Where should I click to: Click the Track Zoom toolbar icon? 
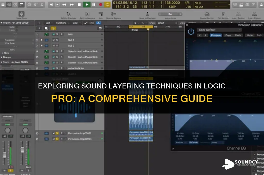(22, 14)
